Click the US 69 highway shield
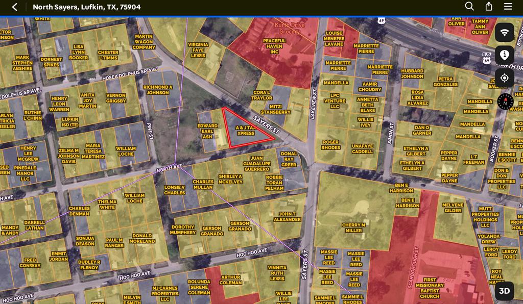Screen dimensions: 523x304 click(x=381, y=20)
